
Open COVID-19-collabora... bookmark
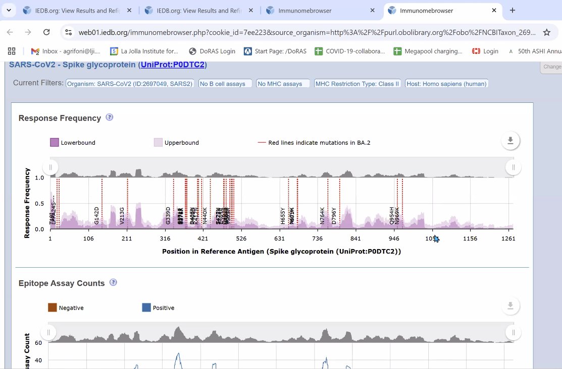[350, 51]
